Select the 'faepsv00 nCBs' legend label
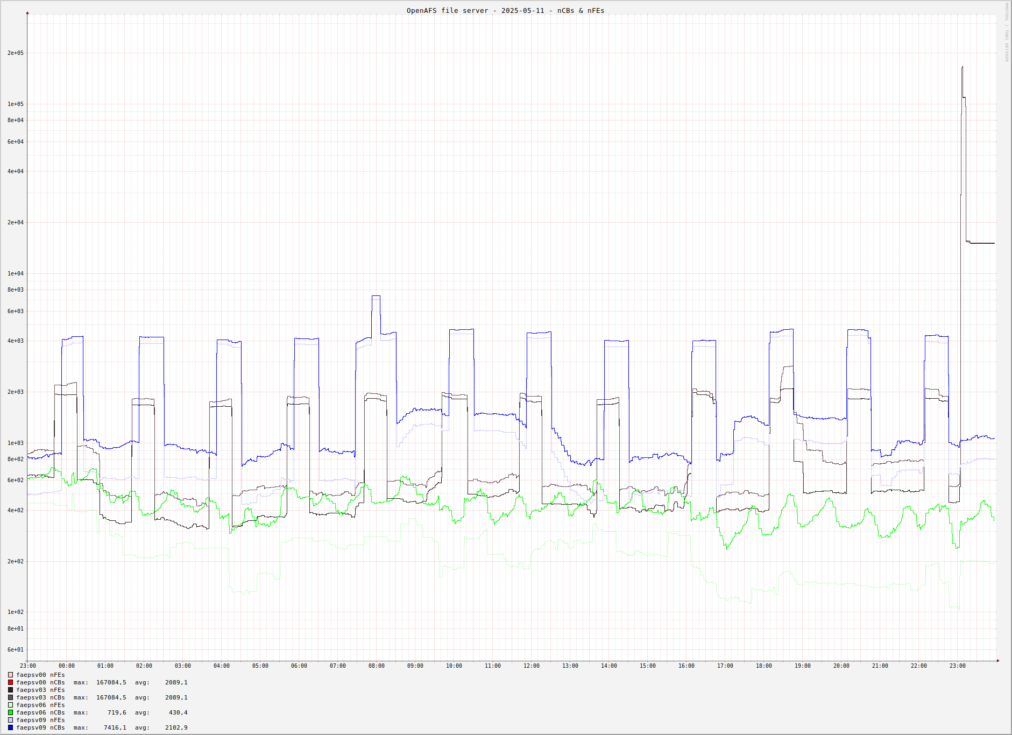The width and height of the screenshot is (1012, 735). [40, 682]
